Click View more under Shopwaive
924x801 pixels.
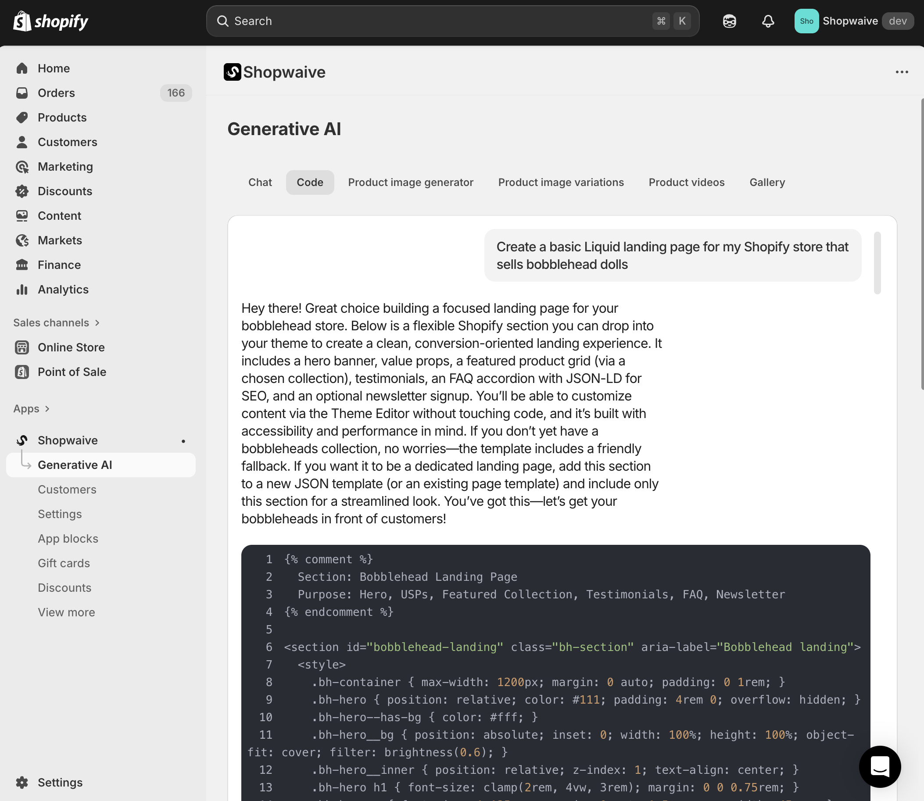[x=66, y=612]
